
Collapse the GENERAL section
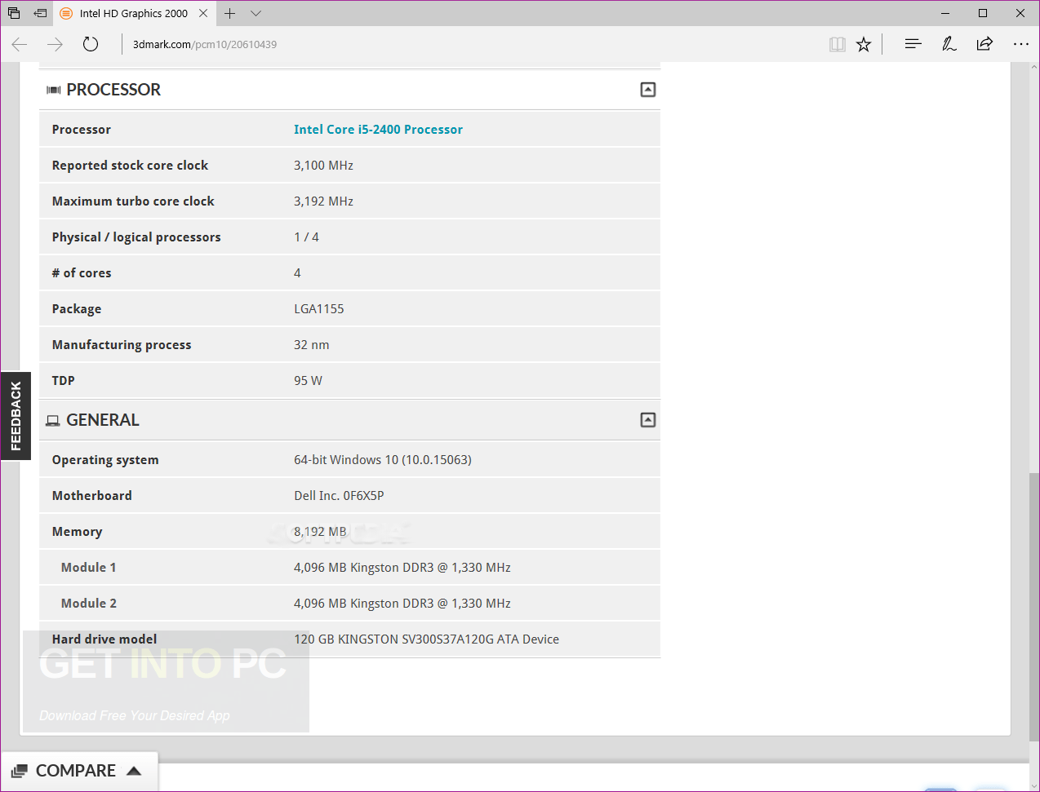tap(648, 420)
